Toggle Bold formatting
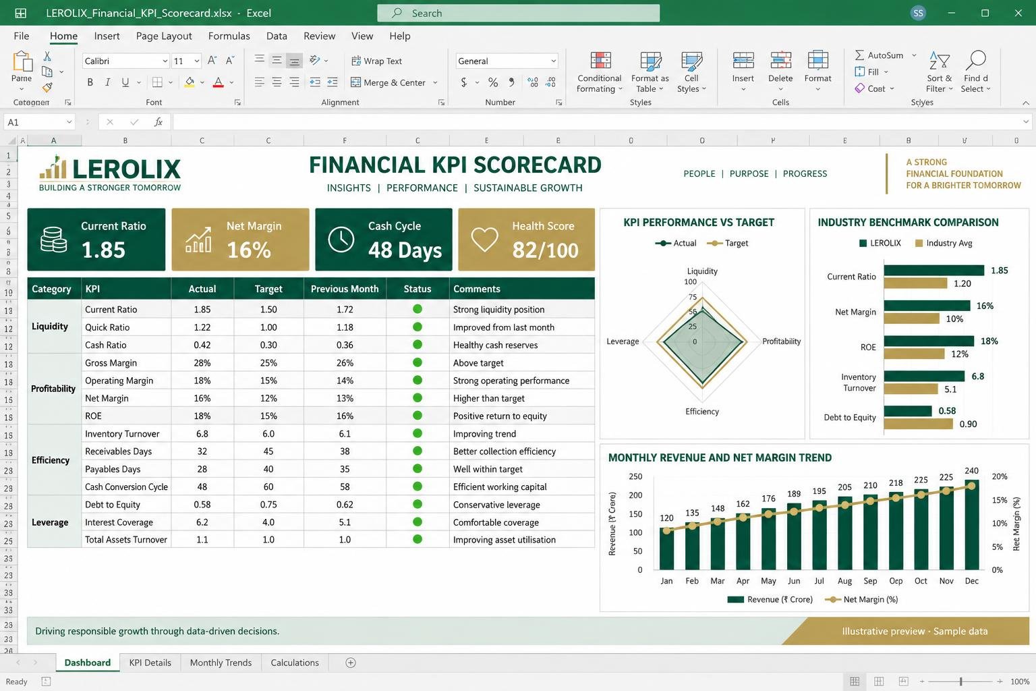This screenshot has height=691, width=1036. click(90, 82)
